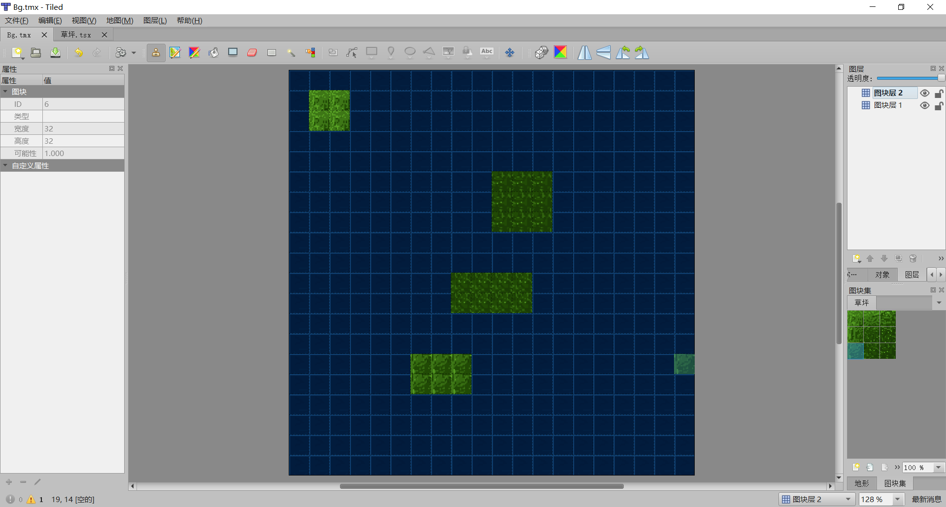Expand hidden tileset panel buttons chevron
This screenshot has width=946, height=507.
pyautogui.click(x=897, y=467)
